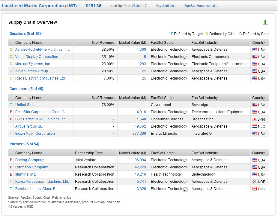Click Illumina market value 18,216
This screenshot has width=278, height=217.
(140, 174)
